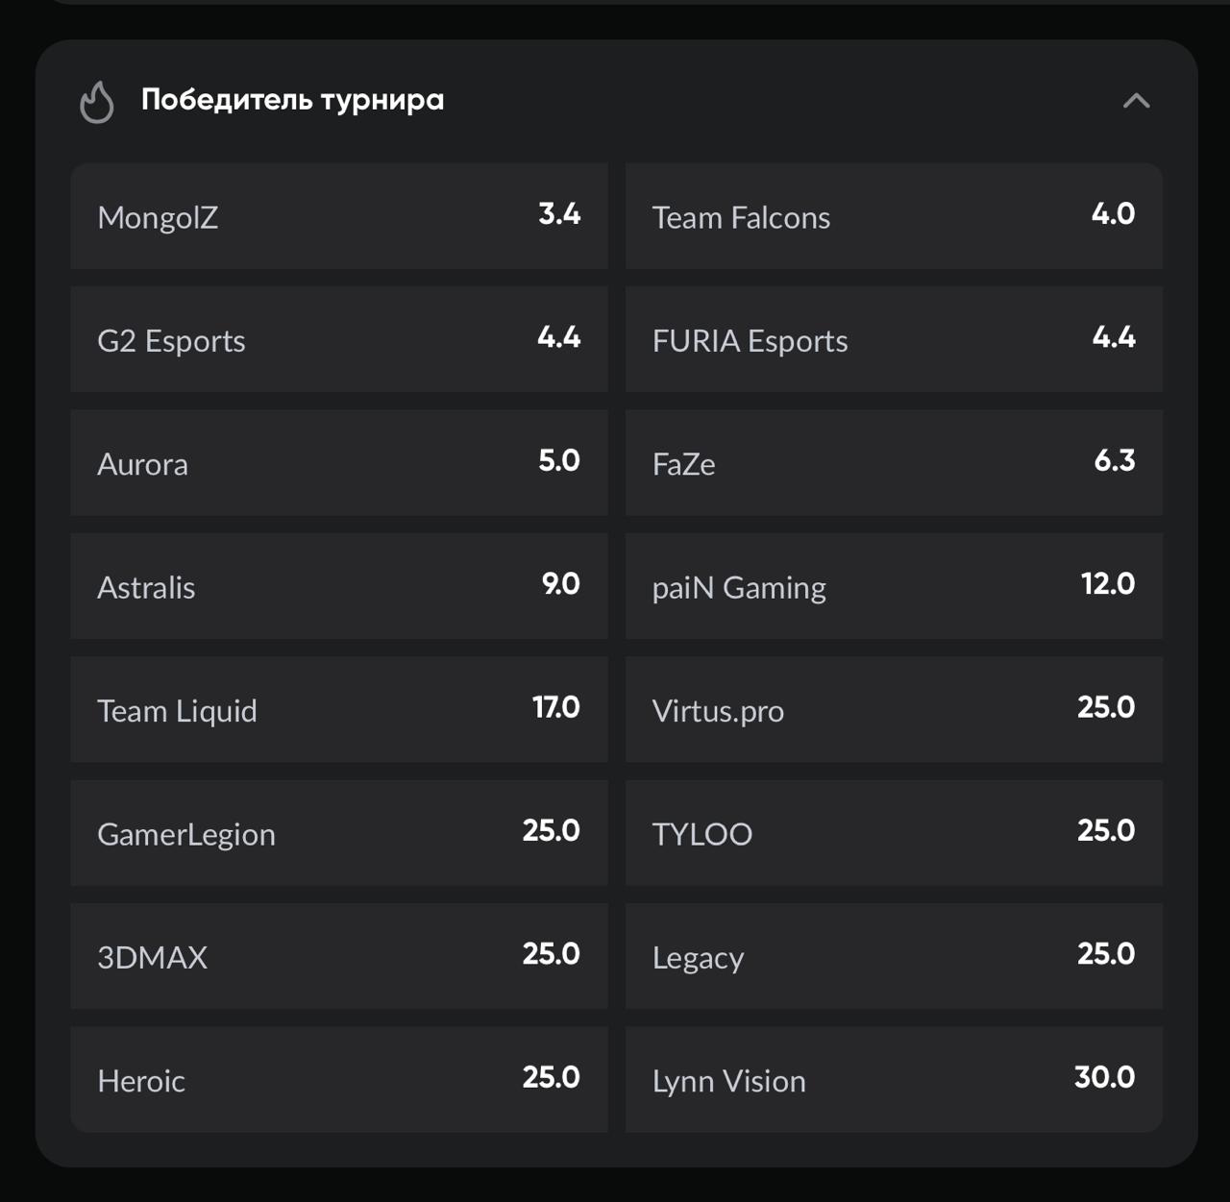Pick Legacy at 25.0

[894, 956]
